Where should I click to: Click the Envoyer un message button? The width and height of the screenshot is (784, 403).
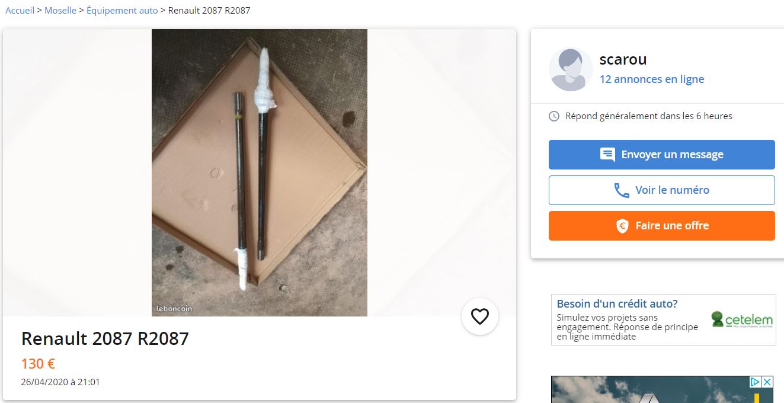662,155
